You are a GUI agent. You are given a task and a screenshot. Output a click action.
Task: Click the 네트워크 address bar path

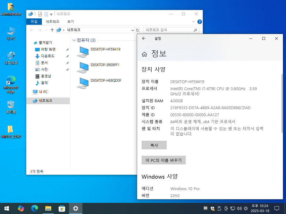74,30
